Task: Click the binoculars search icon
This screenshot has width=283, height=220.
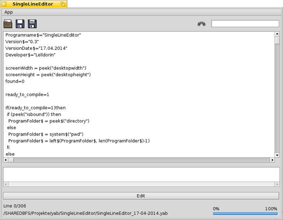Action: pos(201,24)
